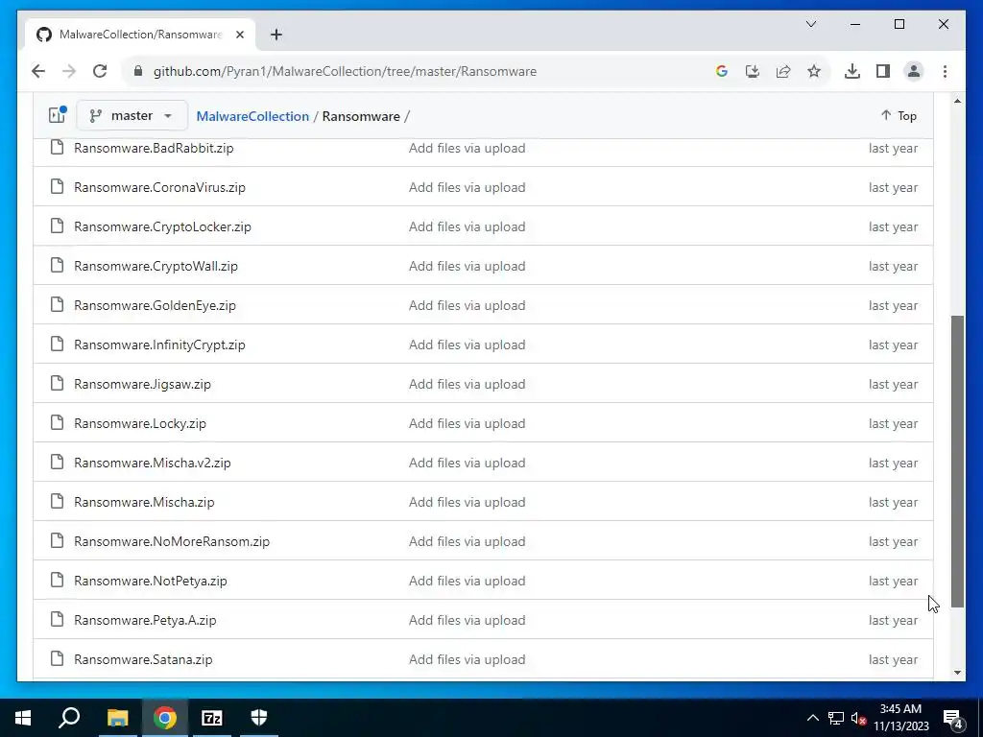Click 'last year' for Ransomware.Locky.zip

[x=893, y=423]
